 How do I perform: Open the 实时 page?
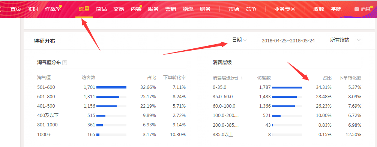tap(33, 9)
